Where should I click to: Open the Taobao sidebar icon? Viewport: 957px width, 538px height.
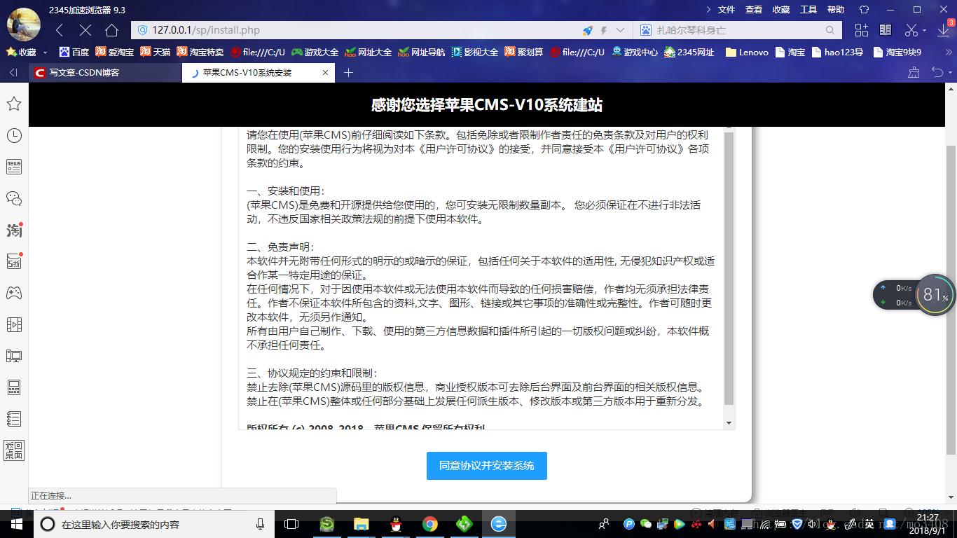14,230
